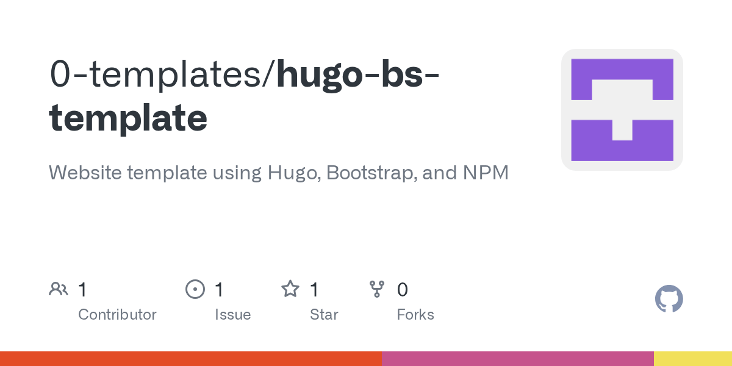This screenshot has width=732, height=366.
Task: Open the purple 0-templates avatar image
Action: (622, 110)
